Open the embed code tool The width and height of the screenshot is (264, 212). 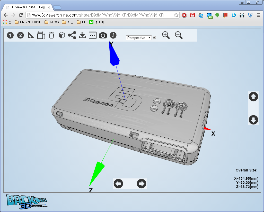93,35
